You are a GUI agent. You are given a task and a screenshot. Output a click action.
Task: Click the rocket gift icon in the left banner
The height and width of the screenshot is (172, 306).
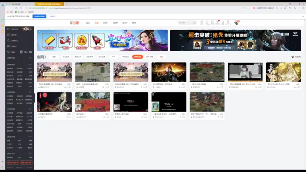coord(98,41)
